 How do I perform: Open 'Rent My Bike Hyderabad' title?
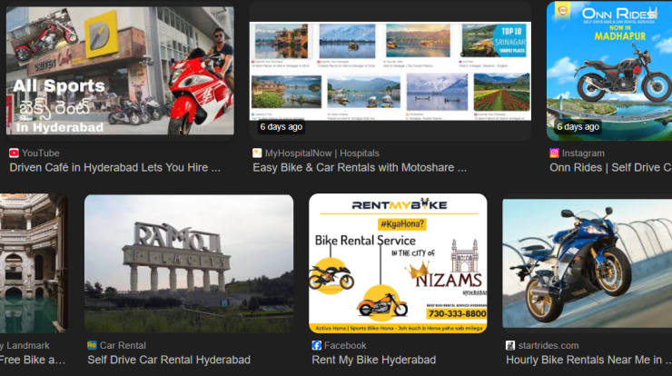pos(374,360)
